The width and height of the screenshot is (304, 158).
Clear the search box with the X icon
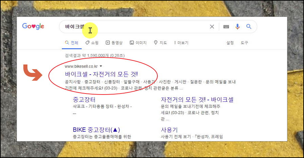tap(212, 27)
